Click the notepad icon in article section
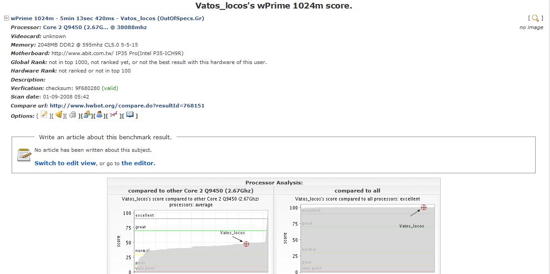 pyautogui.click(x=24, y=155)
